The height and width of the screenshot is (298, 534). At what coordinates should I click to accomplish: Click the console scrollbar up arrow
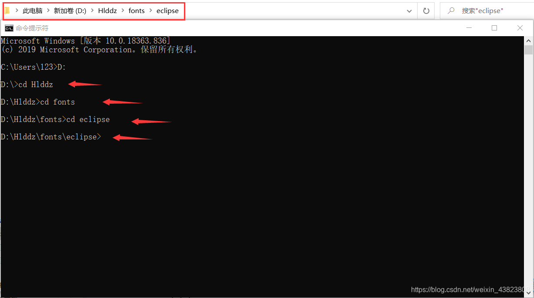pos(528,40)
